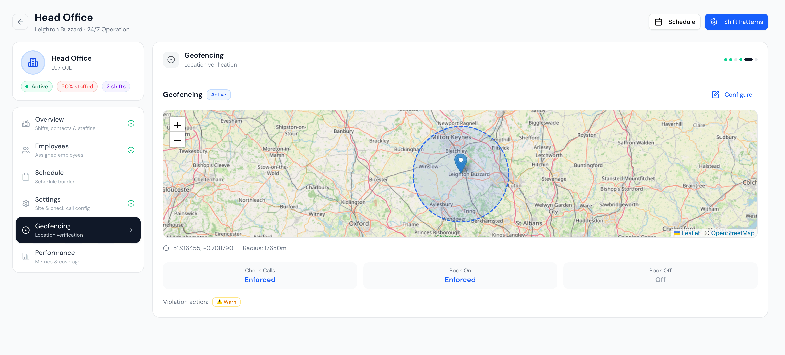Open the Schedule builder section in sidebar
This screenshot has height=355, width=785.
pyautogui.click(x=78, y=177)
